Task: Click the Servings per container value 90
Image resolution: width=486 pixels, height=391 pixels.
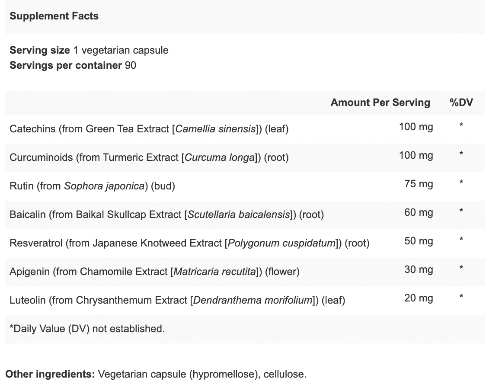Action: tap(131, 65)
